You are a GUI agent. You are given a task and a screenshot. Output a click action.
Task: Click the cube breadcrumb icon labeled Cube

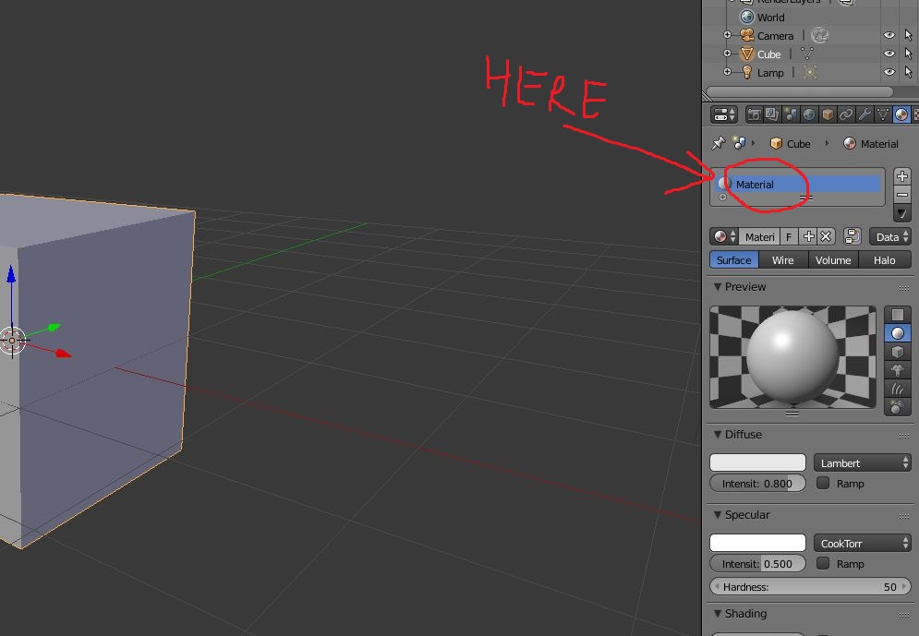[x=776, y=143]
